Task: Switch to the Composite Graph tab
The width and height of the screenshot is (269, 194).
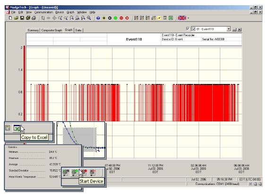Action: [x=52, y=30]
